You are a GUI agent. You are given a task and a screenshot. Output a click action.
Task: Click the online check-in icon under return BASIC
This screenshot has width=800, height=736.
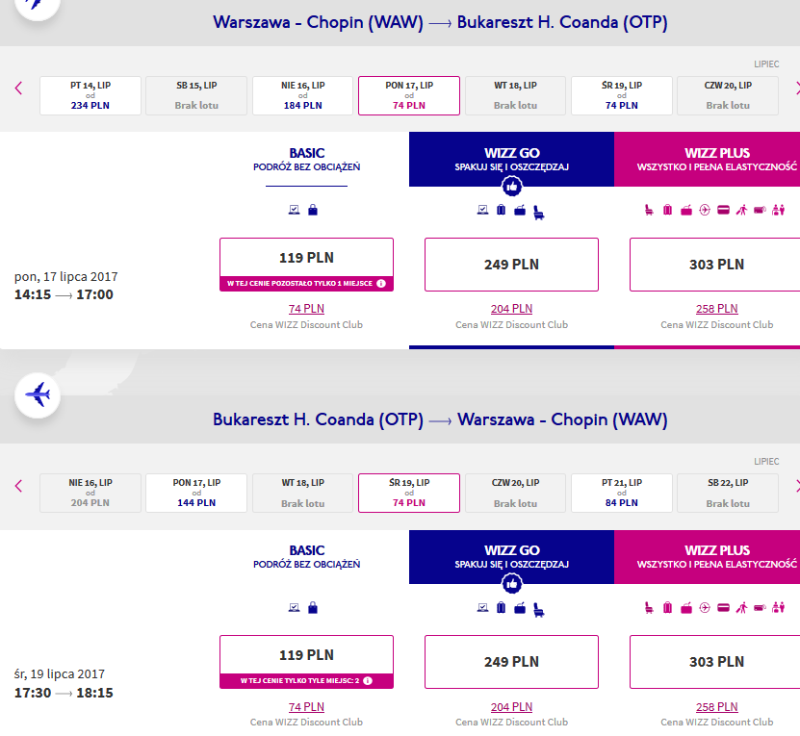point(294,607)
